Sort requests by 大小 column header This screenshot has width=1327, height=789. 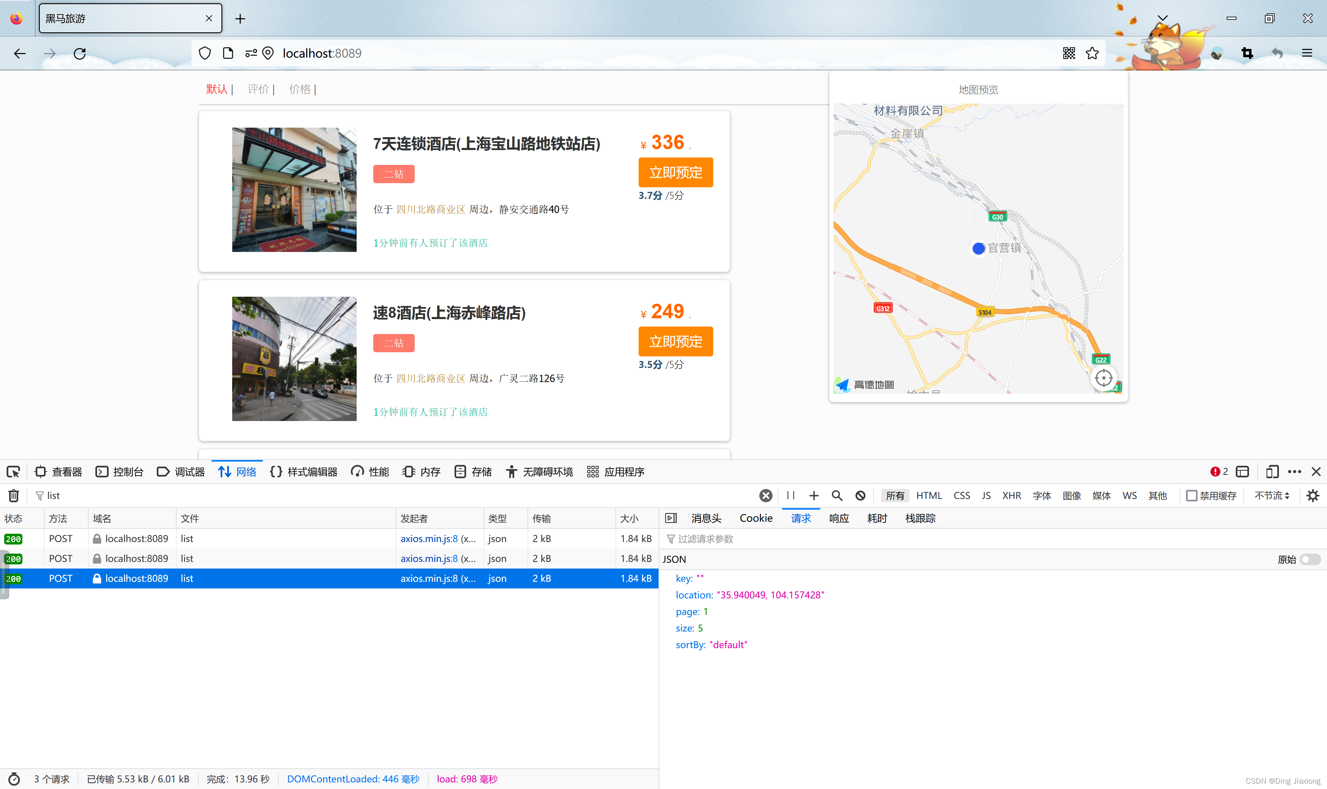[637, 518]
